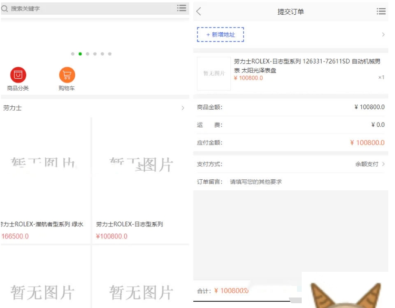Screen dimensions: 395x308
Task: Click the + 新增地址 add address button
Action: tap(220, 34)
